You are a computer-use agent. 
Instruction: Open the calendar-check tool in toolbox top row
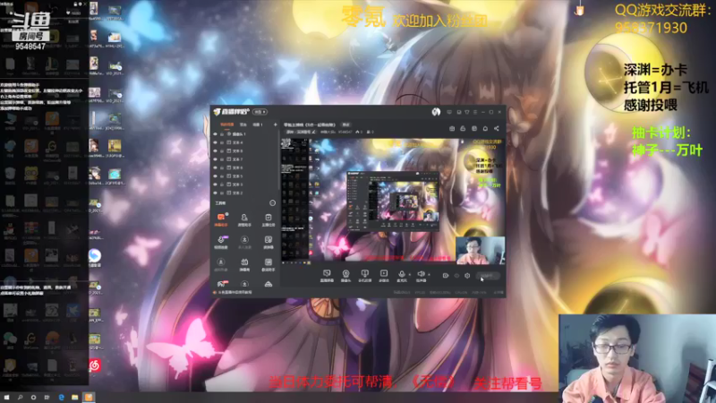click(268, 219)
